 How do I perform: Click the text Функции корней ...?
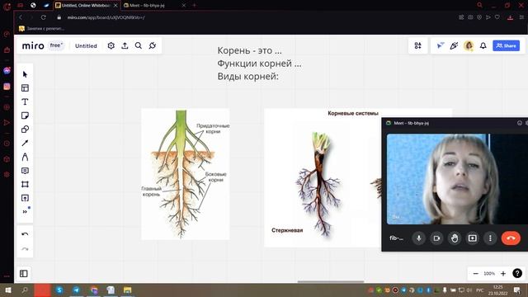pos(259,64)
